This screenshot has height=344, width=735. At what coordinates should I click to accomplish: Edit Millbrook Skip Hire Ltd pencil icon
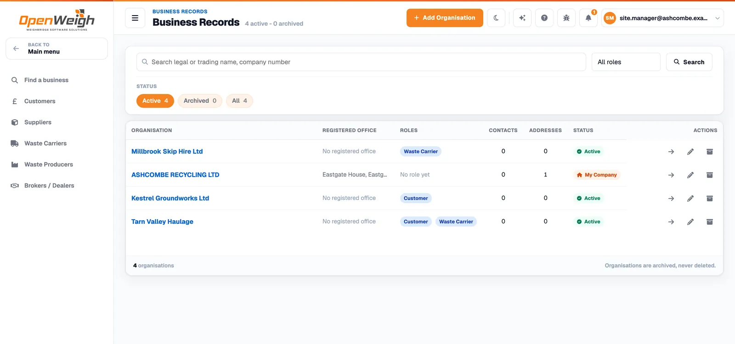(x=690, y=151)
